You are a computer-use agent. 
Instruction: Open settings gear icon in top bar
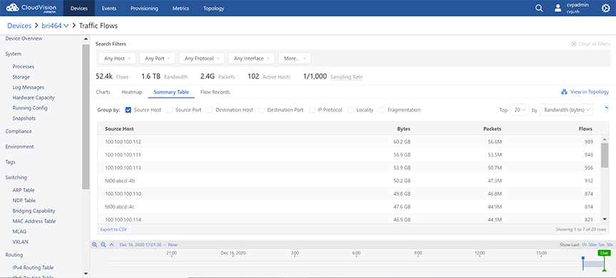[606, 9]
